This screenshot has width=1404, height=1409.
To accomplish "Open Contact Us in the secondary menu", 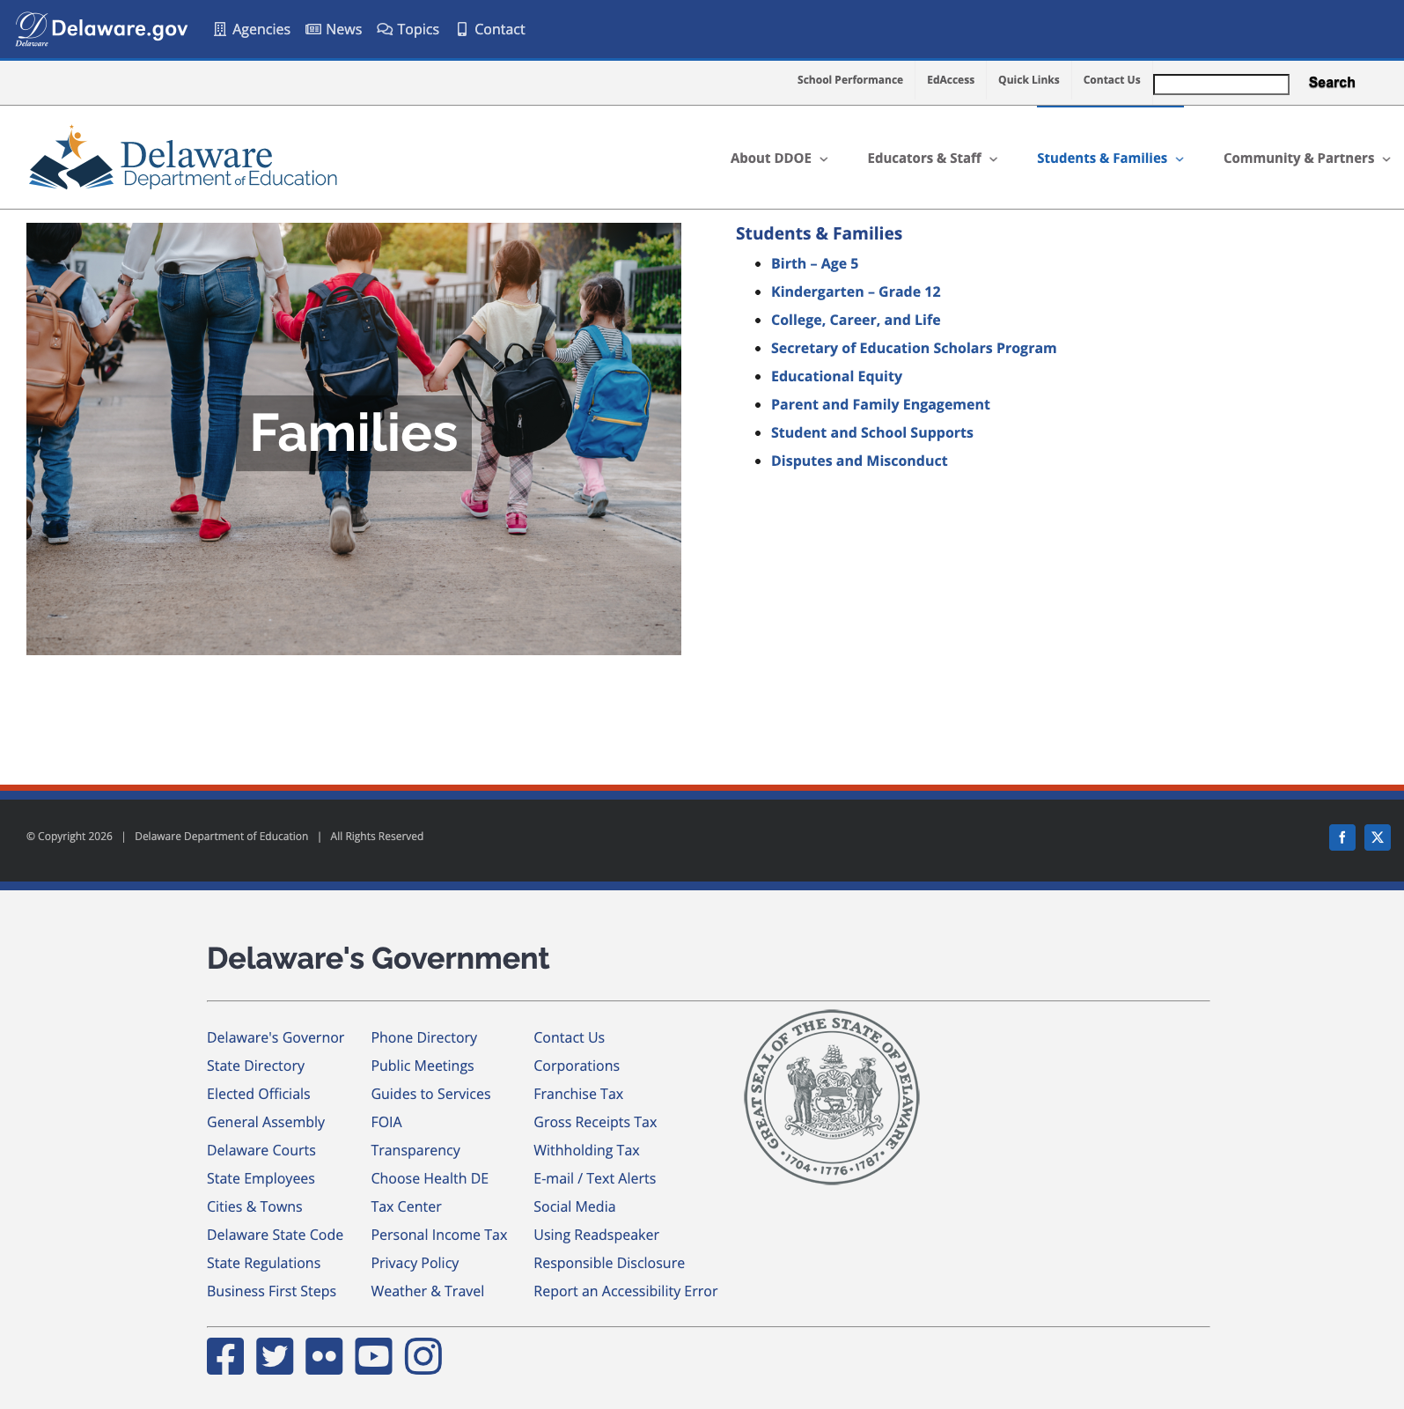I will pos(1112,80).
